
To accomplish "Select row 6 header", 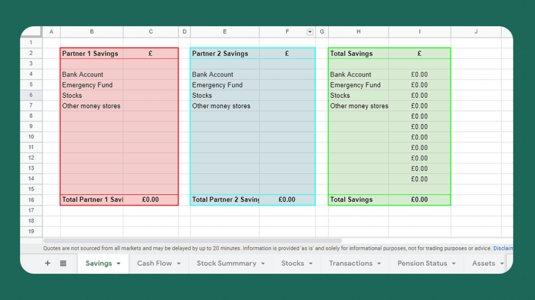I will pyautogui.click(x=31, y=95).
